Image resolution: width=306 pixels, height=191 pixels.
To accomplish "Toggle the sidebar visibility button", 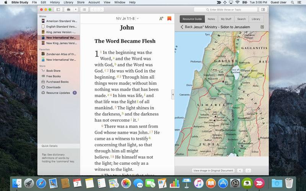I will 58,10.
